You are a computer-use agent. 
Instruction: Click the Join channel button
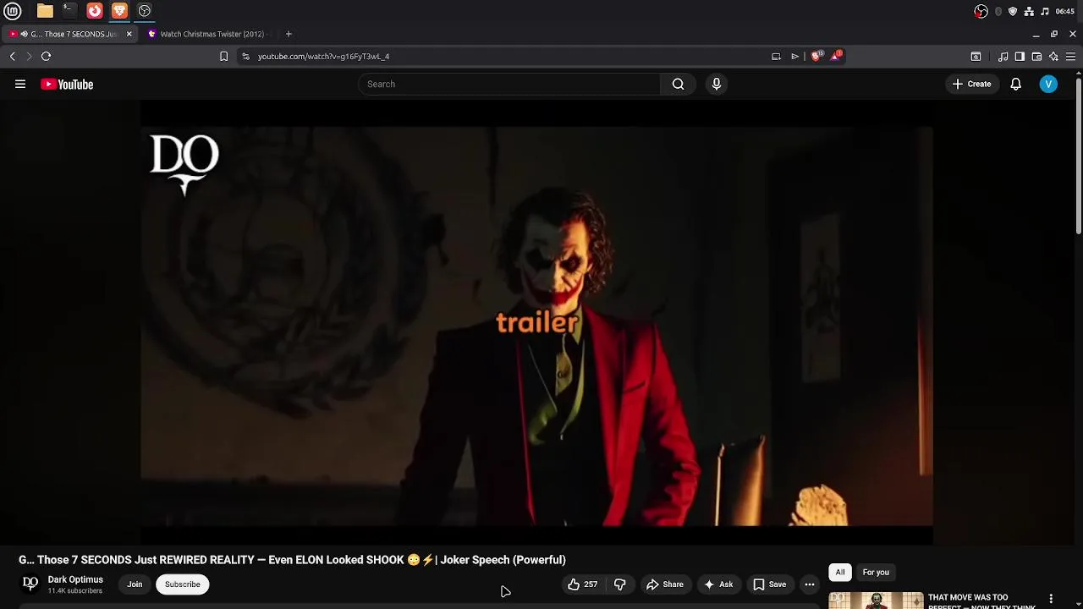[135, 584]
